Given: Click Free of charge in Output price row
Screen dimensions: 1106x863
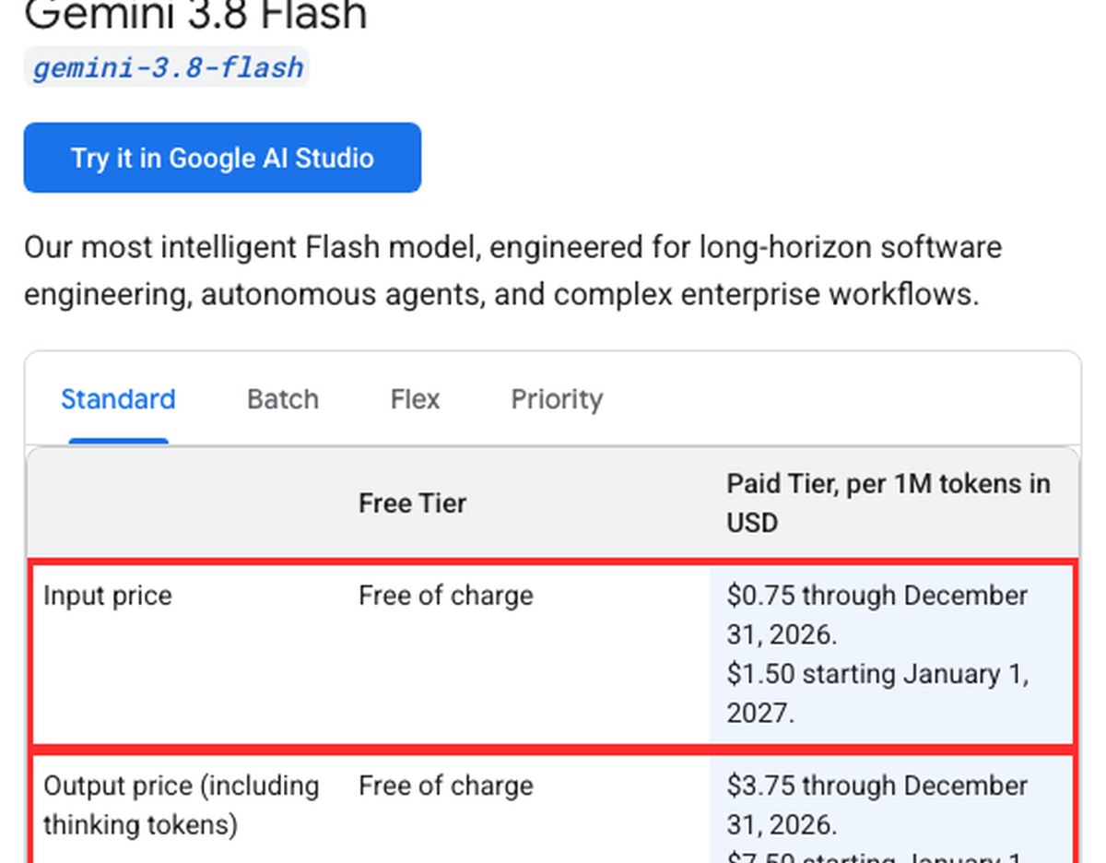Looking at the screenshot, I should [446, 786].
